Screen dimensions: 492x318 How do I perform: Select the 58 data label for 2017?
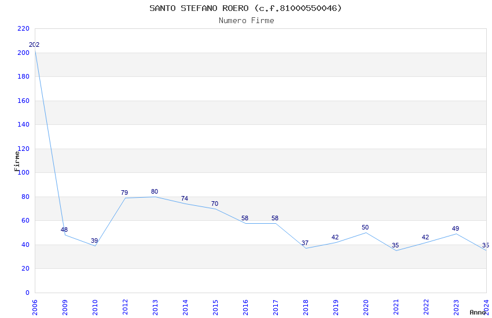pos(275,218)
